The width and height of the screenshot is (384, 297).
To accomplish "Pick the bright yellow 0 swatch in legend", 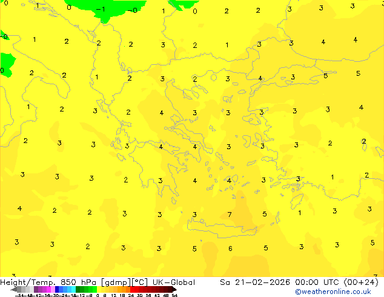I will 99,289.
